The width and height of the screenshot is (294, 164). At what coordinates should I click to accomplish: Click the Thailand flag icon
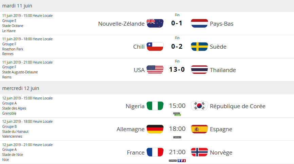pos(199,70)
